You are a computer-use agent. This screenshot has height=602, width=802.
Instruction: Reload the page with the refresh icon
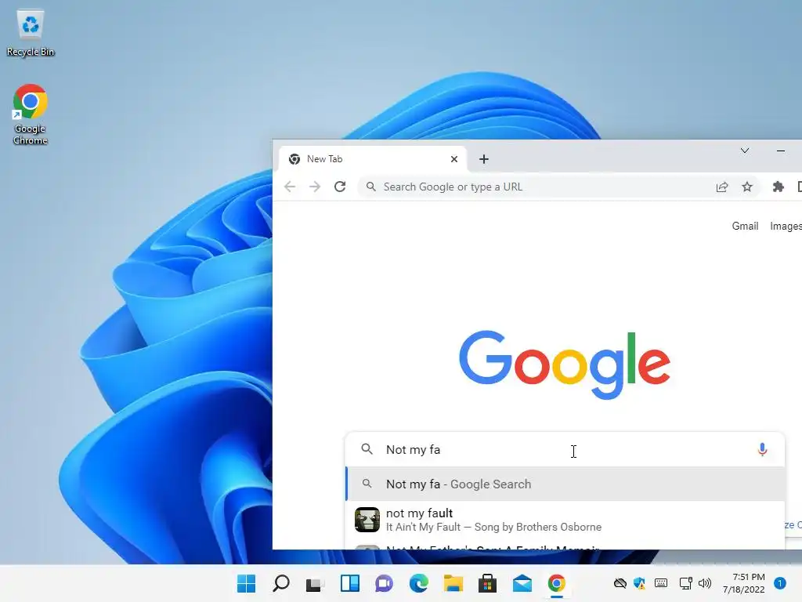(340, 187)
